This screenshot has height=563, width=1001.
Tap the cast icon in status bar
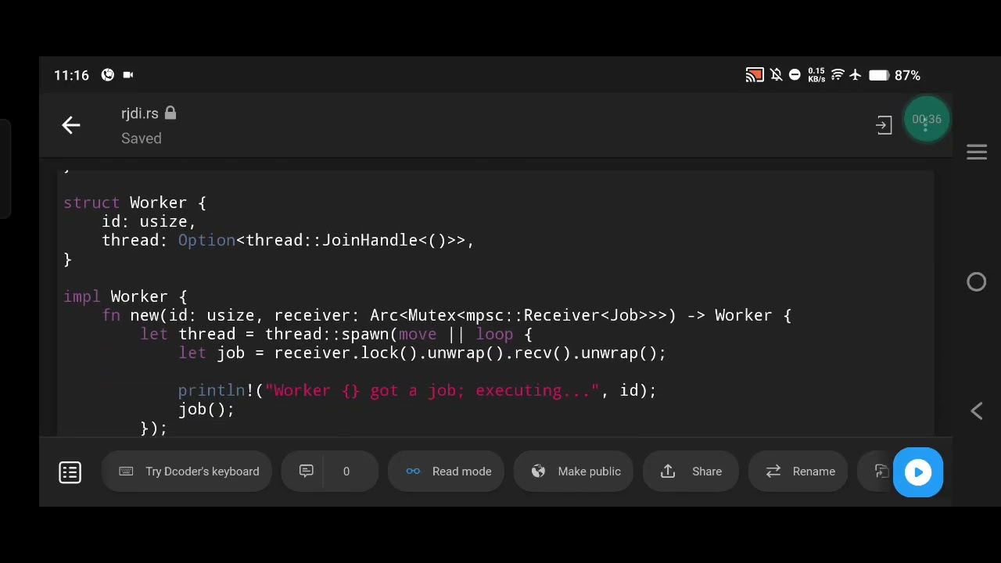pos(755,75)
